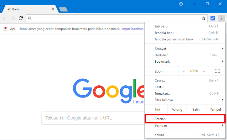Viewport: 227px width, 140px height.
Task: Choose Cetak... from the menu
Action: point(185,80)
